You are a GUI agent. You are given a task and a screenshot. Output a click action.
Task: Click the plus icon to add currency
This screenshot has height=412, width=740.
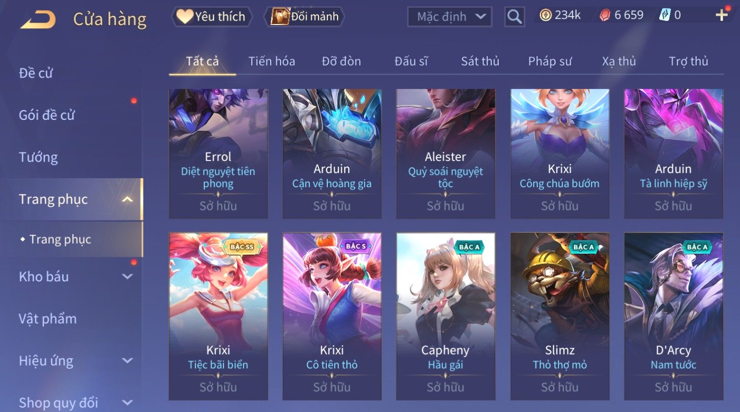coord(721,16)
